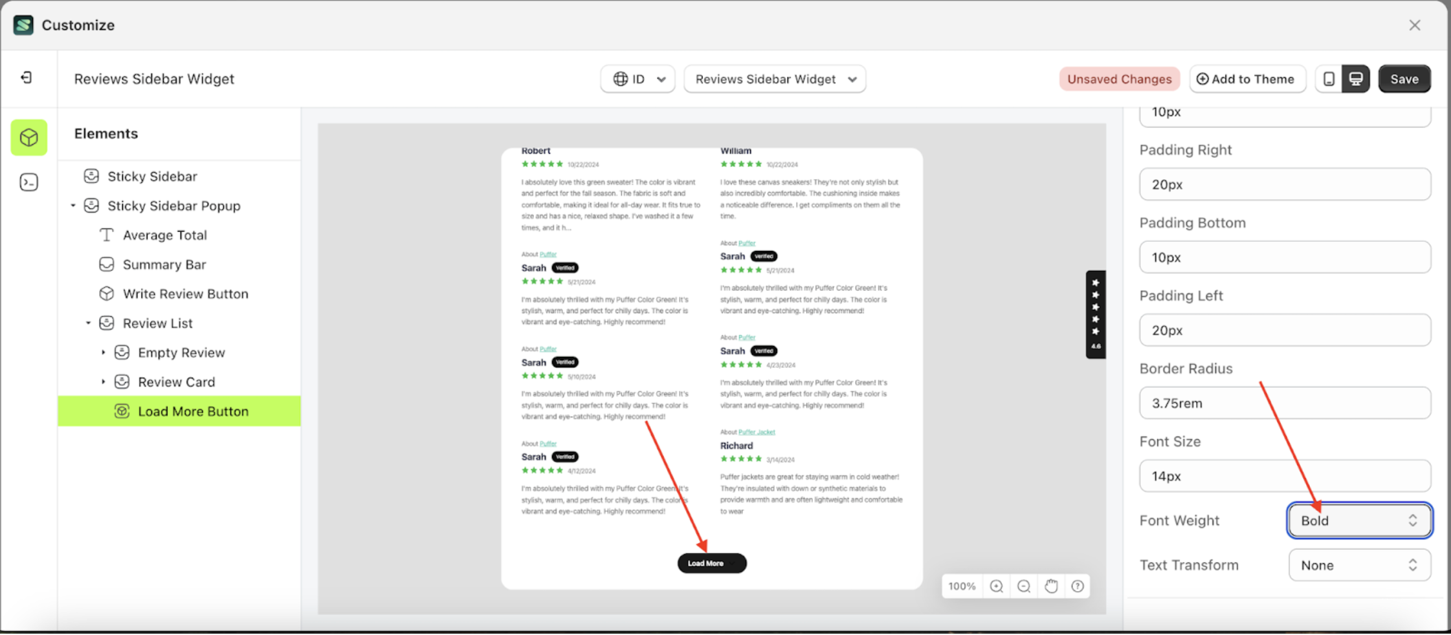Viewport: 1451px width, 635px height.
Task: Click the Save button
Action: tap(1404, 78)
